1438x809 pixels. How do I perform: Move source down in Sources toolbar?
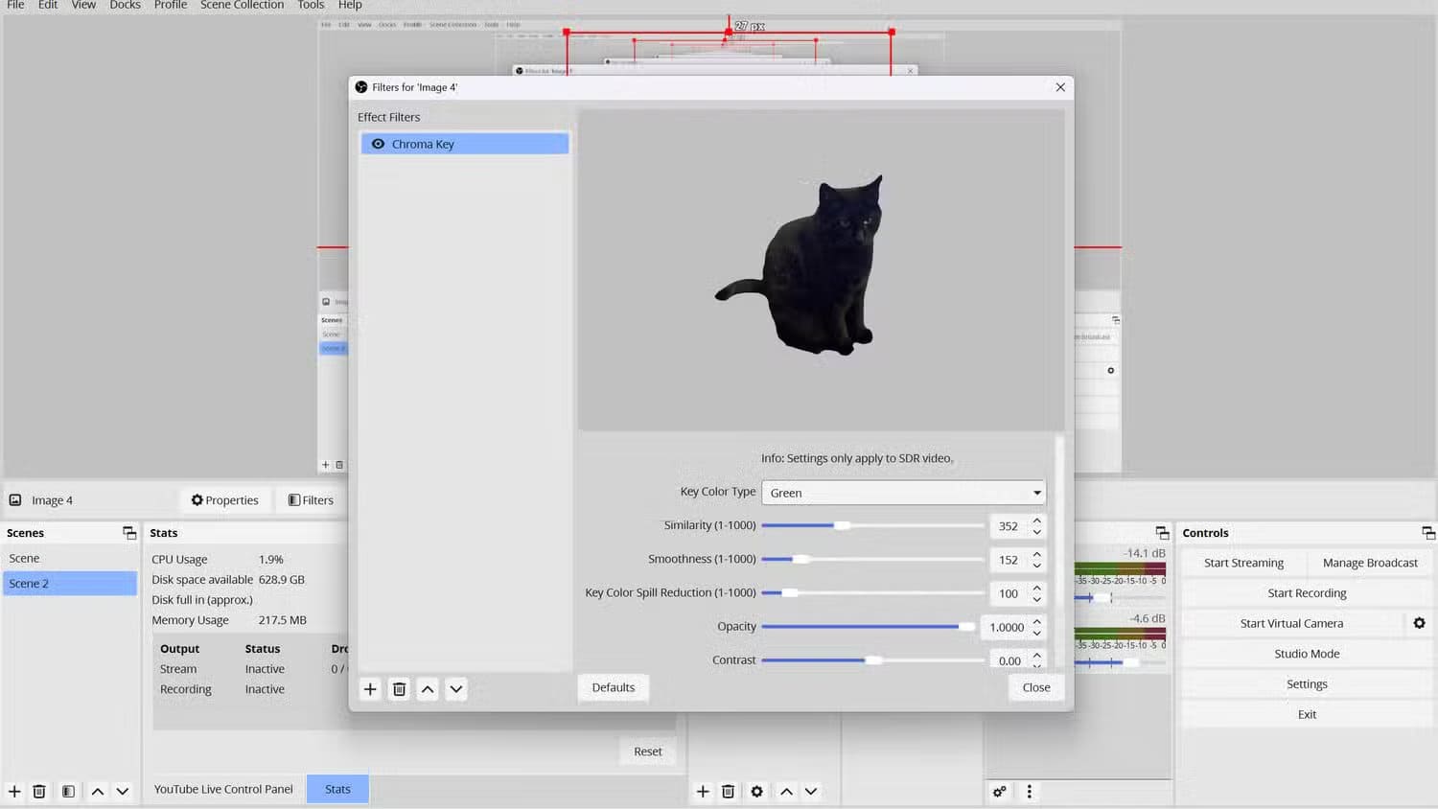point(811,792)
